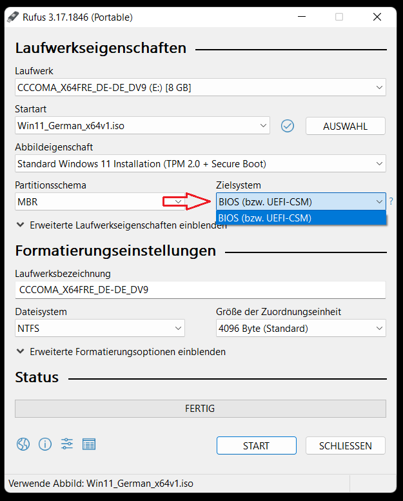Viewport: 403px width, 501px height.
Task: Open the Dateisystem NTFS dropdown
Action: pos(99,328)
